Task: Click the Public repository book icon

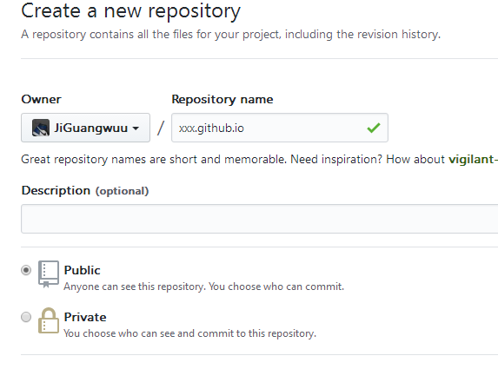Action: pyautogui.click(x=49, y=273)
